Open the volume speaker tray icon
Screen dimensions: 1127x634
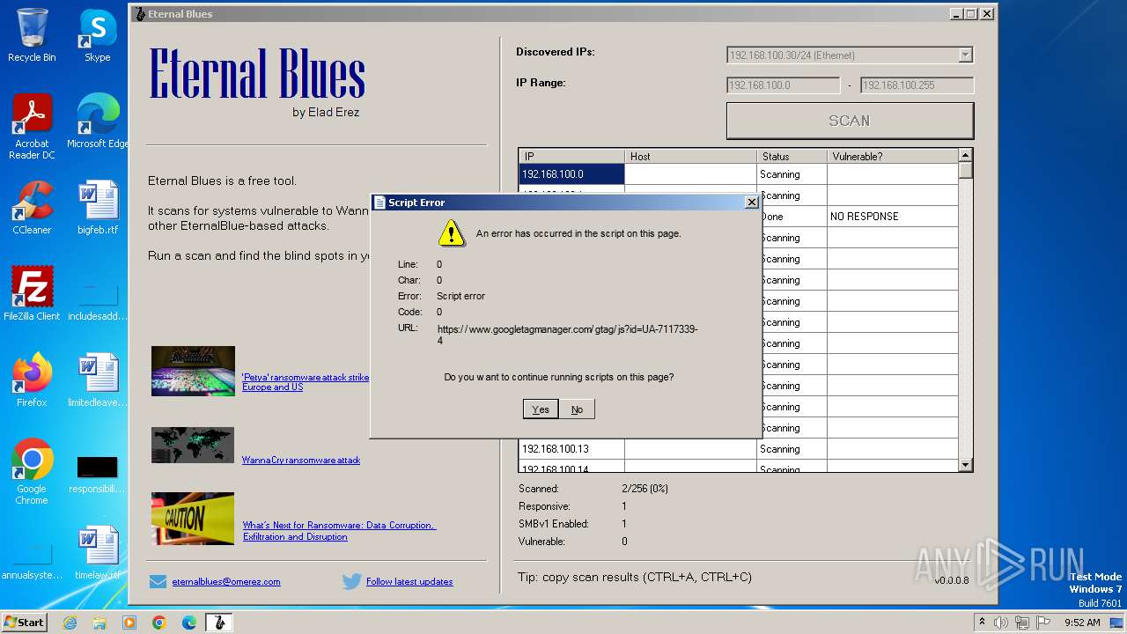[1001, 623]
